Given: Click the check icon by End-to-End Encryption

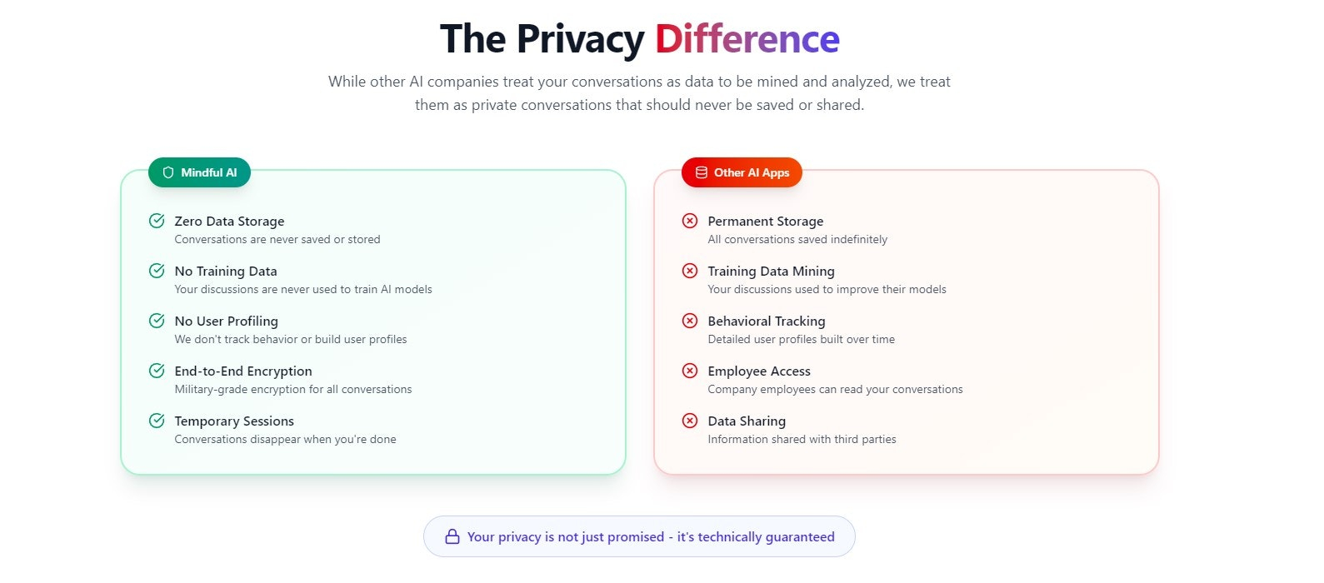Looking at the screenshot, I should tap(157, 371).
